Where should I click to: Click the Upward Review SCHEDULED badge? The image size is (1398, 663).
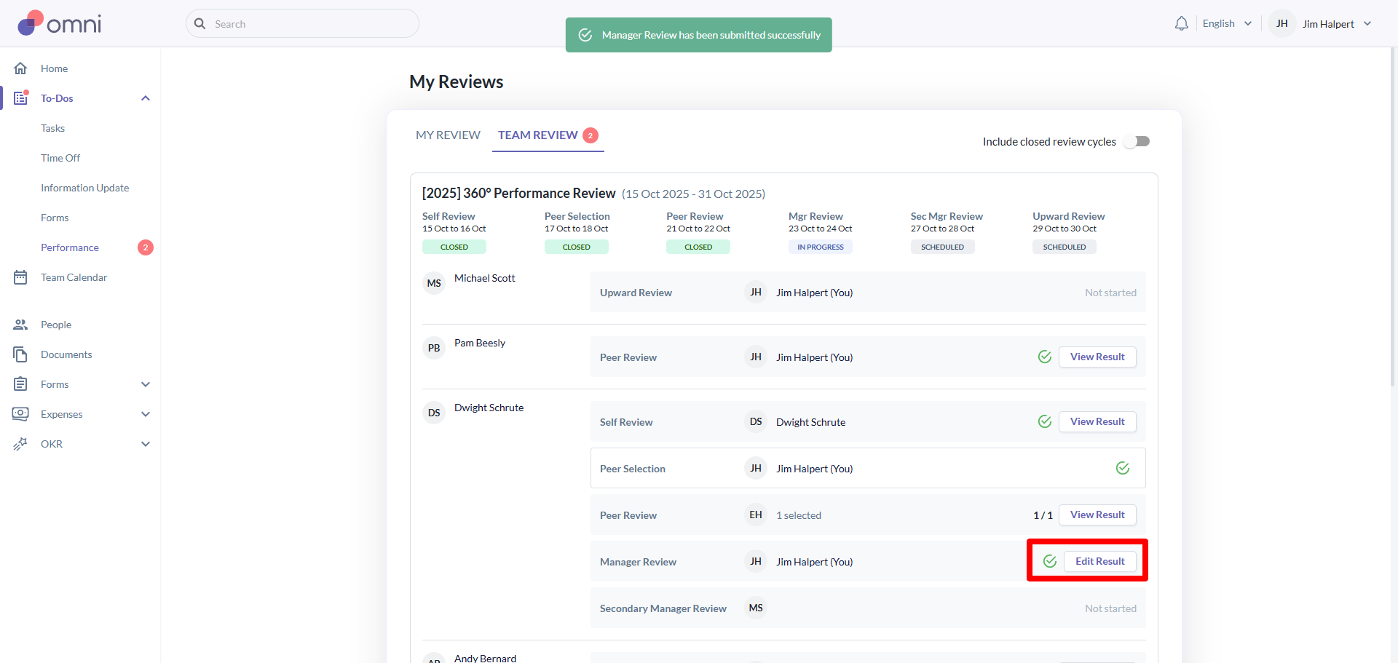tap(1064, 247)
